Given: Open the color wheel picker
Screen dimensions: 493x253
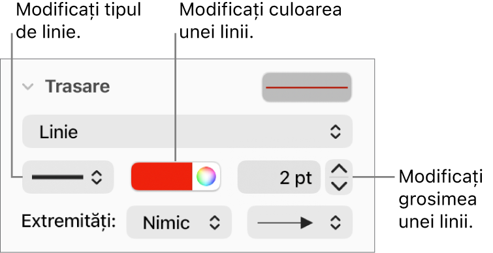Looking at the screenshot, I should pos(206,177).
